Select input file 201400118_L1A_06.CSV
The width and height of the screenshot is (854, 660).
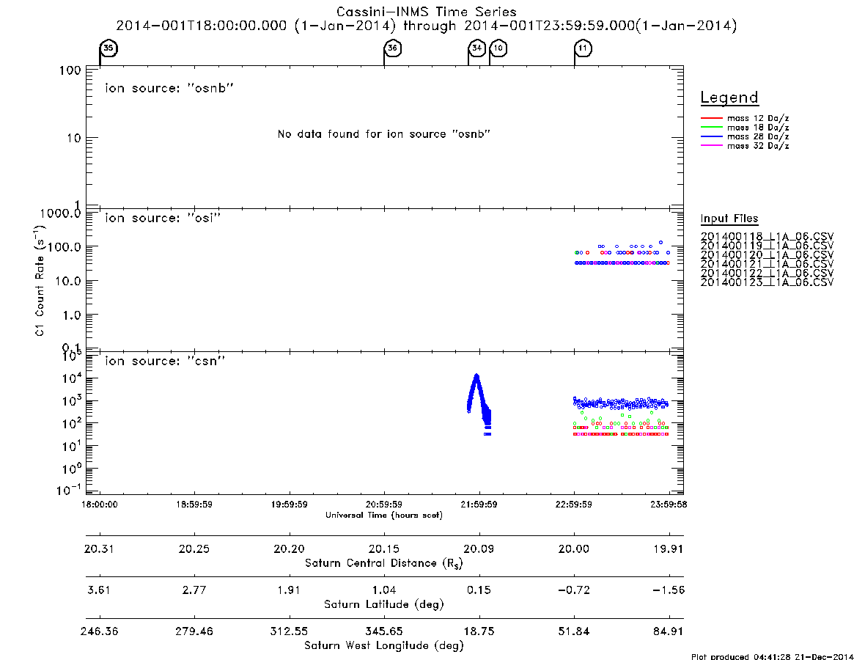[x=767, y=237]
